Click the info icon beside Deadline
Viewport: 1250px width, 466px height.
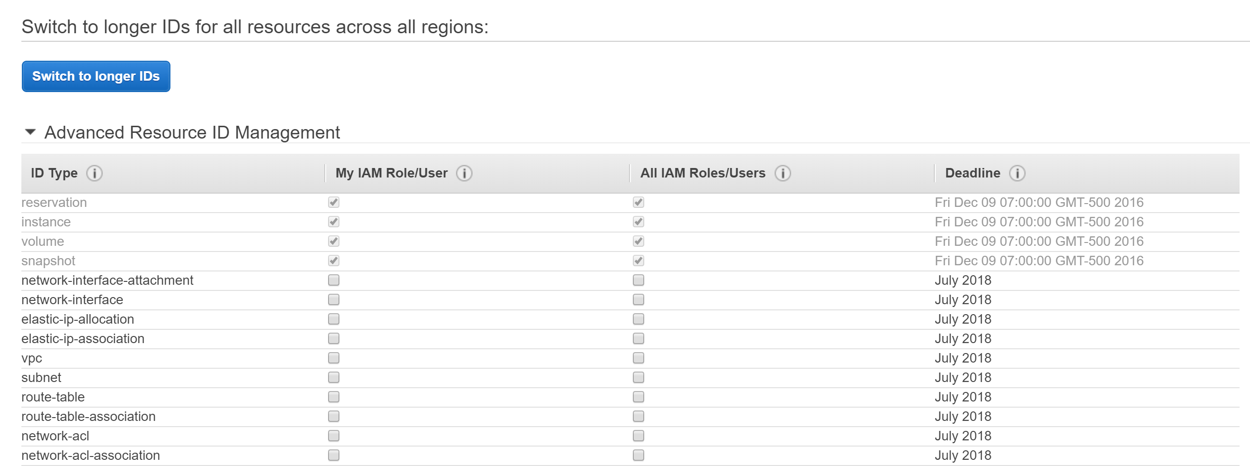coord(1017,173)
